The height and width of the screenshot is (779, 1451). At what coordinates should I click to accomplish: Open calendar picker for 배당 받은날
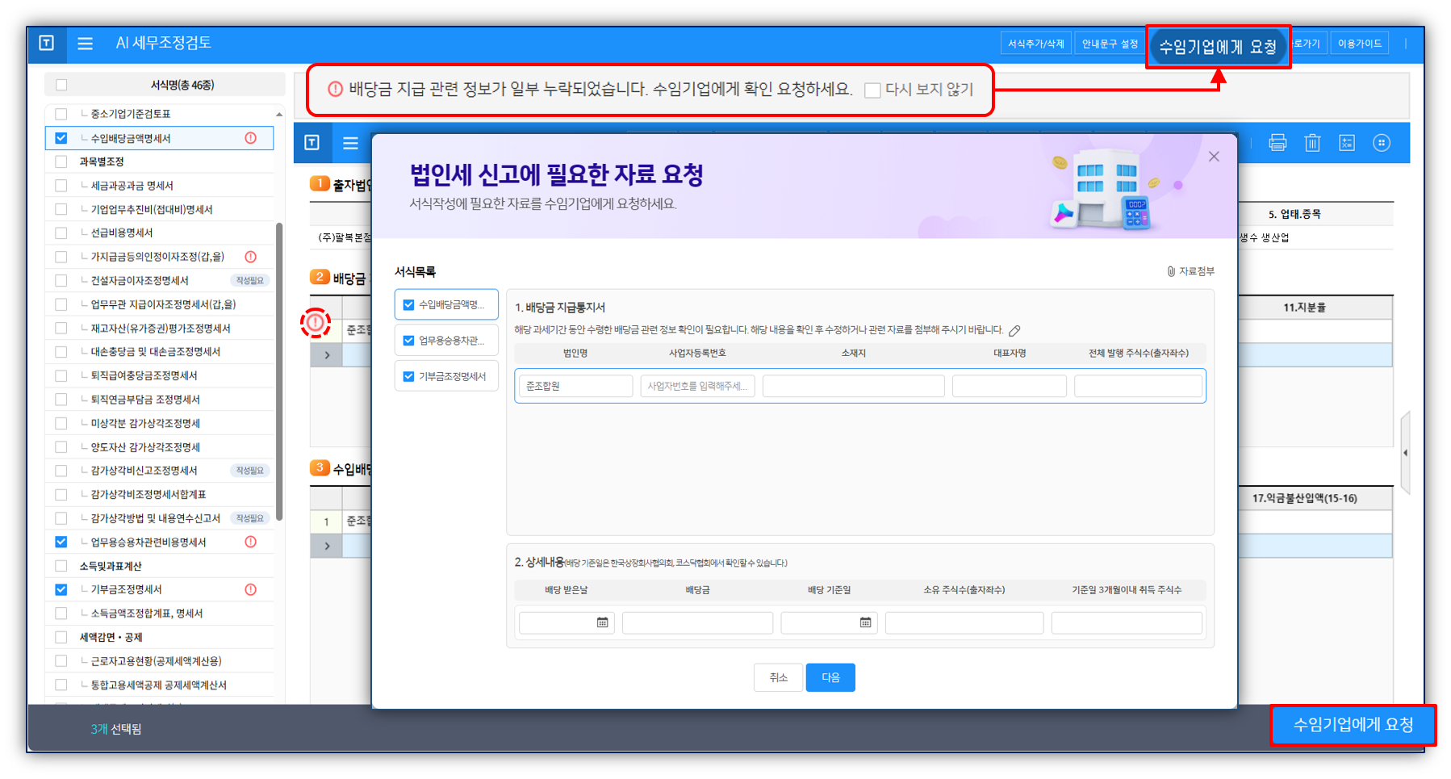click(x=602, y=622)
